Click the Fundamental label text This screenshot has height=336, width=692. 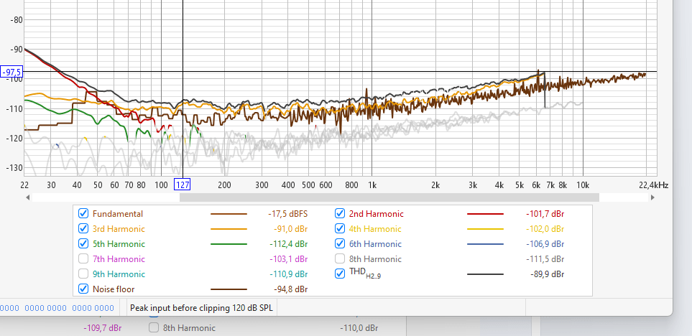tap(118, 214)
